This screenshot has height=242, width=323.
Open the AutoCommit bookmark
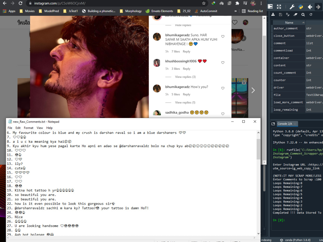pos(206,11)
